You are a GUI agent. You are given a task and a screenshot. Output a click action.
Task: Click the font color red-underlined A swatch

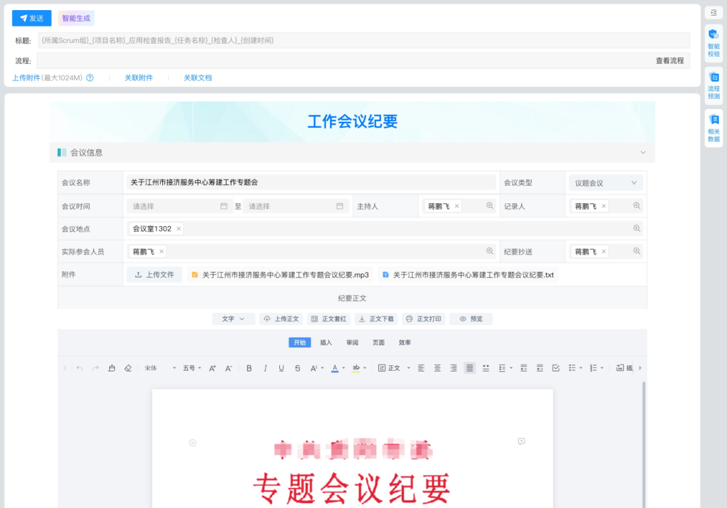click(335, 368)
